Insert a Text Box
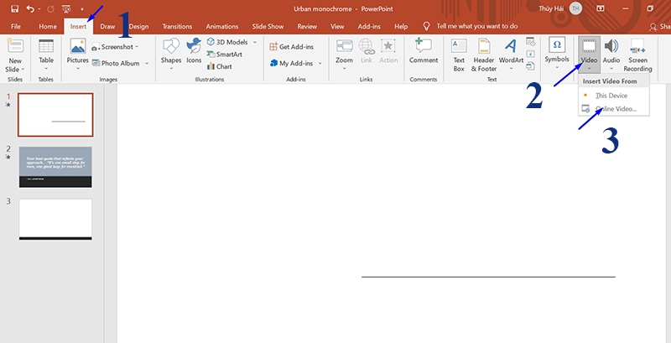The height and width of the screenshot is (343, 671). click(459, 55)
